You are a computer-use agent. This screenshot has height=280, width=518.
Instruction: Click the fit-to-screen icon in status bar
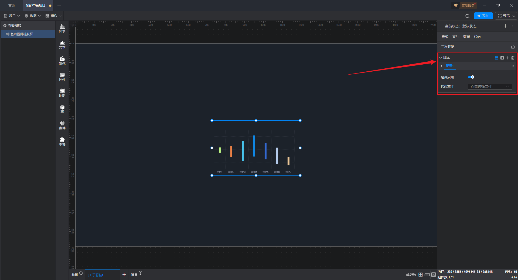[421, 275]
